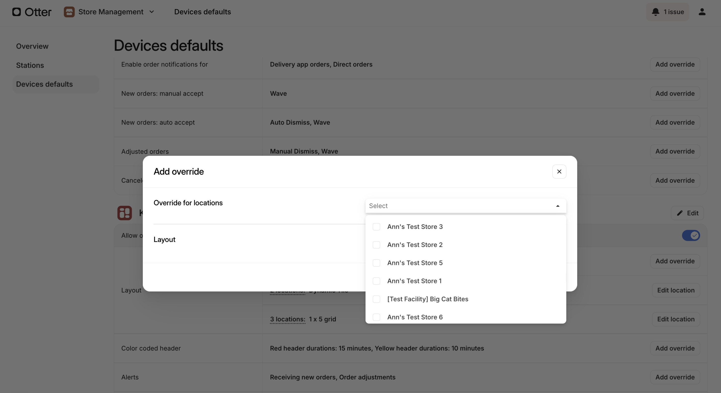Check Ann's Test Store 3

click(x=376, y=227)
